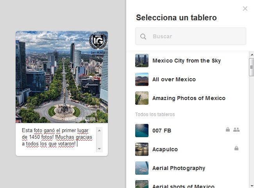Image resolution: width=254 pixels, height=188 pixels.
Task: Pick the Amazing Photos of Mexico board
Action: tap(188, 98)
